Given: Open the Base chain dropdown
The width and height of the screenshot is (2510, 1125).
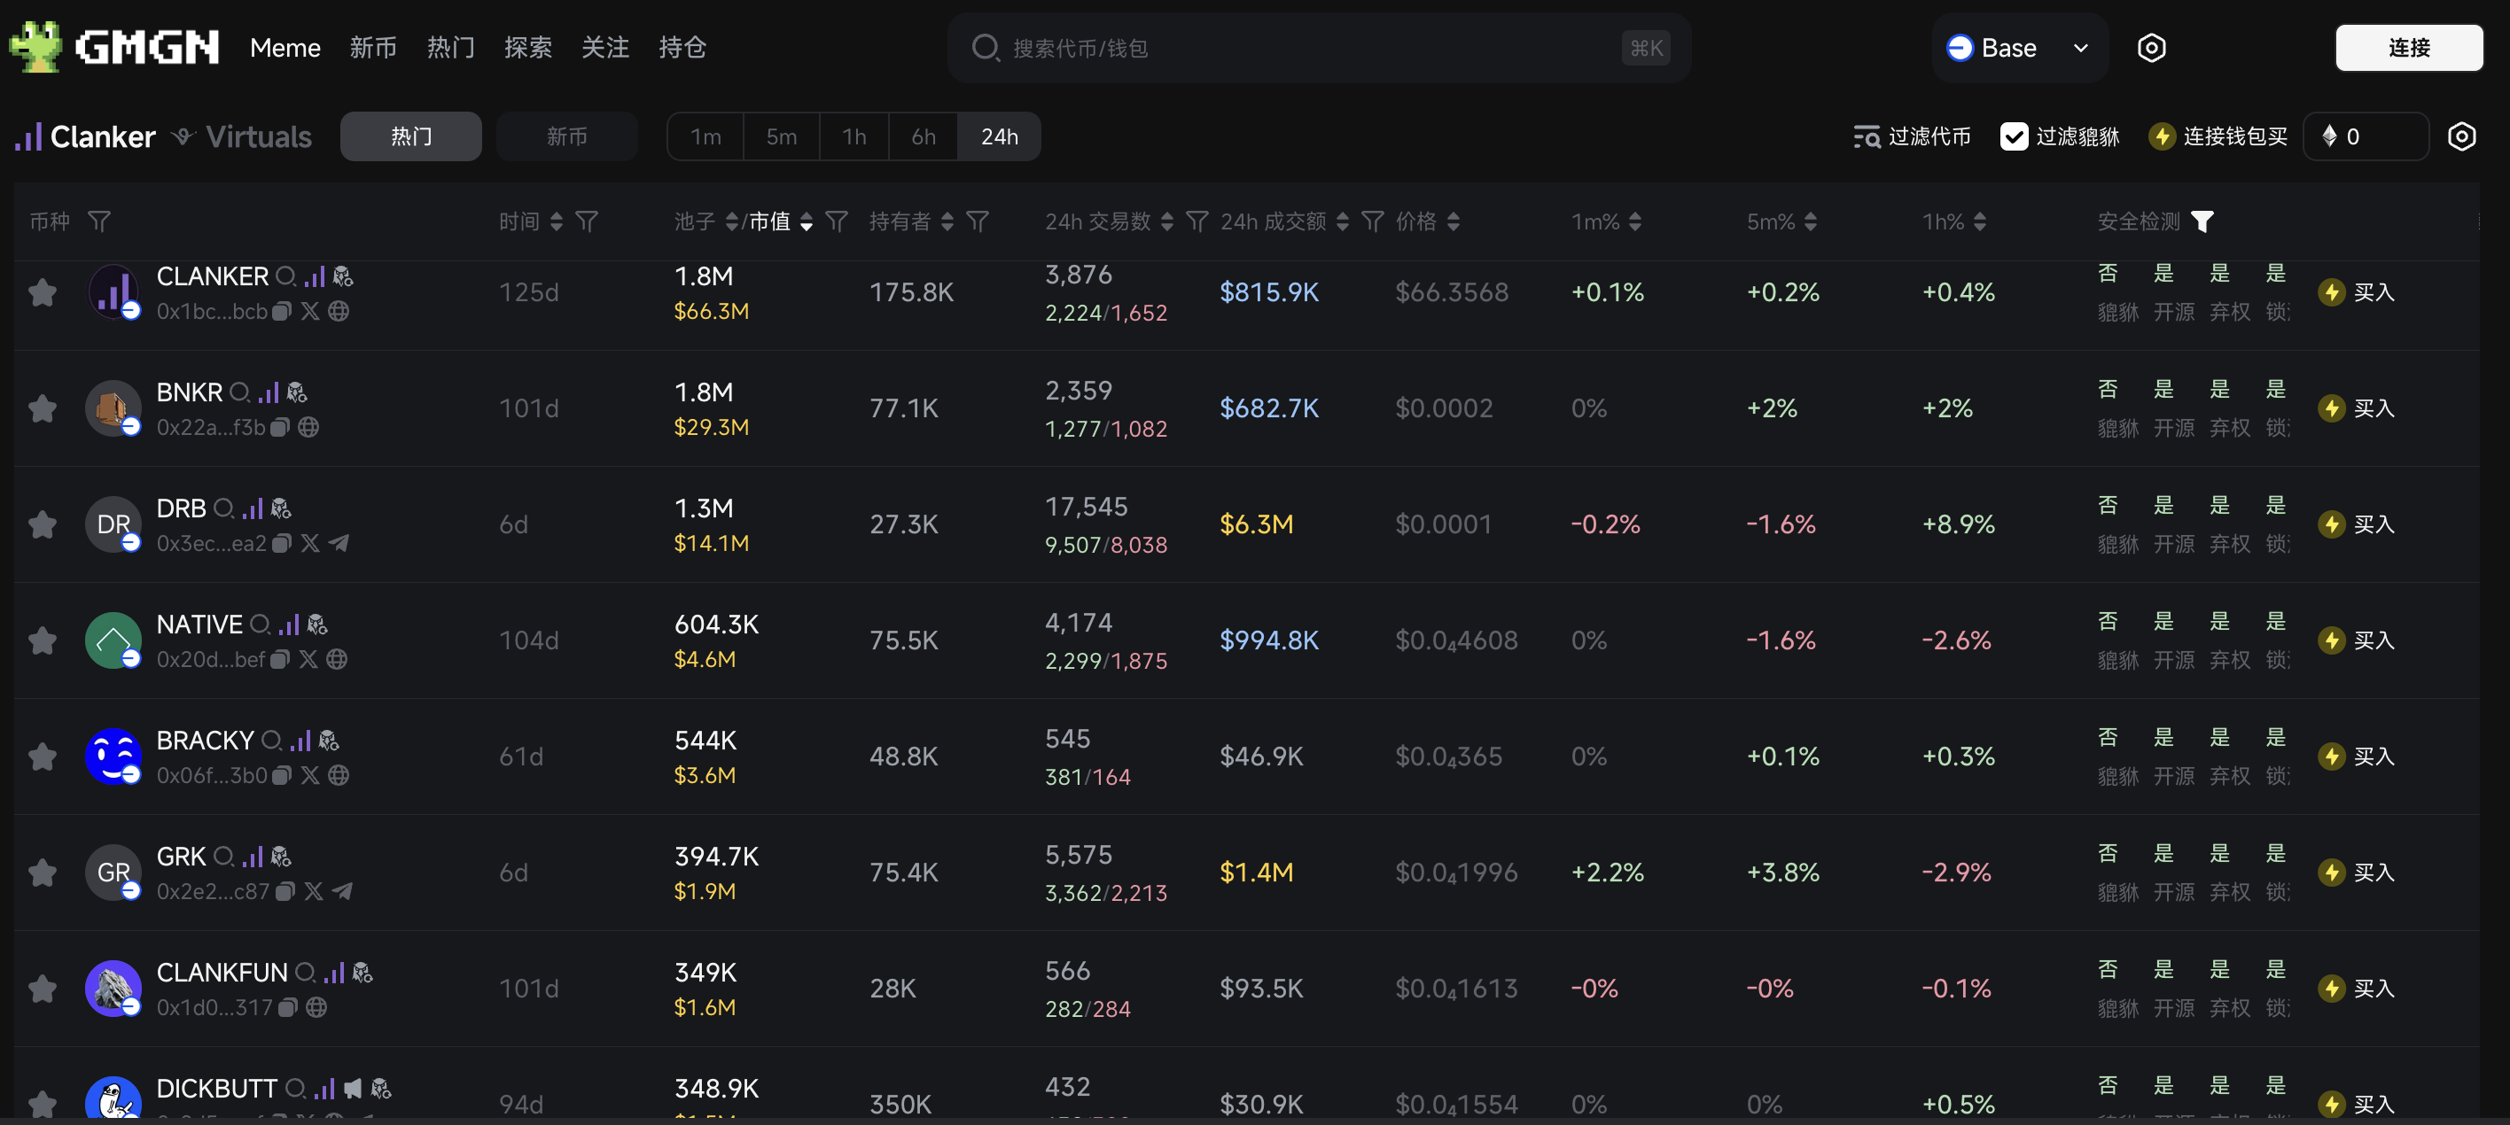Looking at the screenshot, I should (x=2019, y=47).
